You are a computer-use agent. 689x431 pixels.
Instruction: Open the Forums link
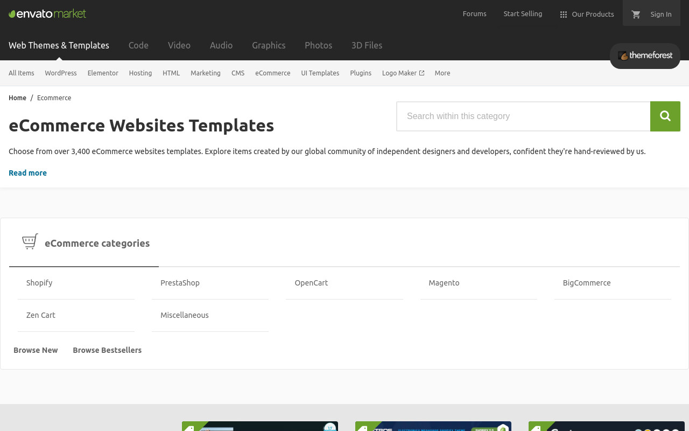coord(474,14)
